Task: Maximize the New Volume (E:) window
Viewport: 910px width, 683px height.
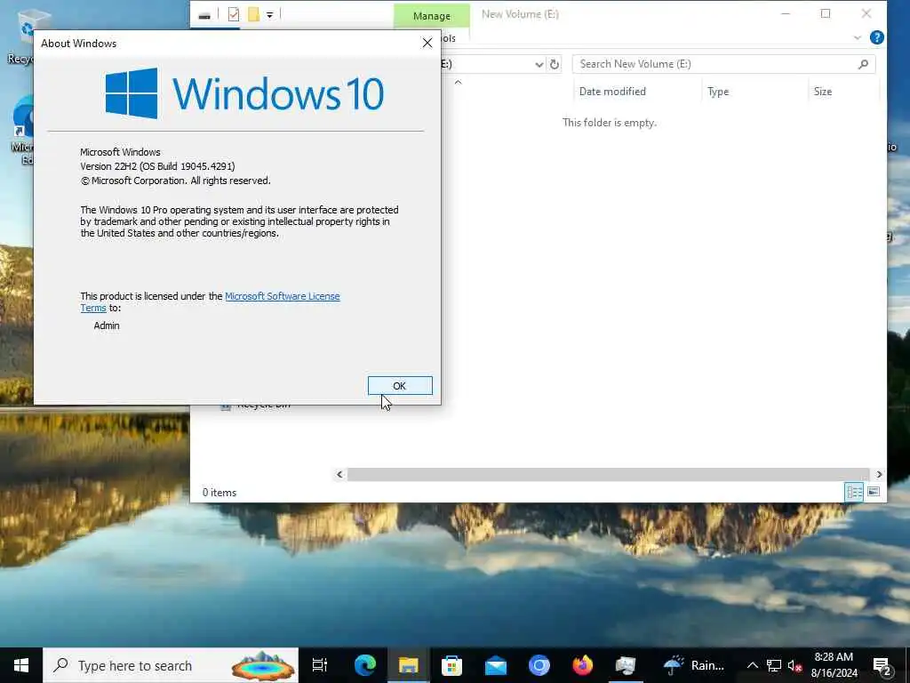Action: (826, 14)
